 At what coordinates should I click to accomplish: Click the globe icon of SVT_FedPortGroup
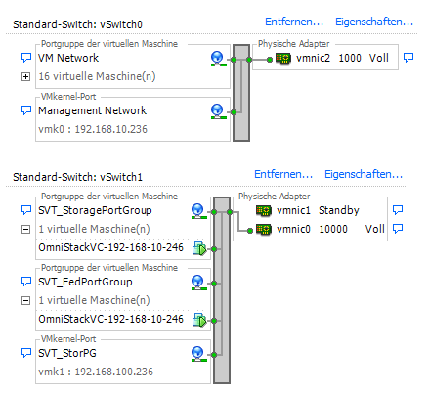point(198,283)
